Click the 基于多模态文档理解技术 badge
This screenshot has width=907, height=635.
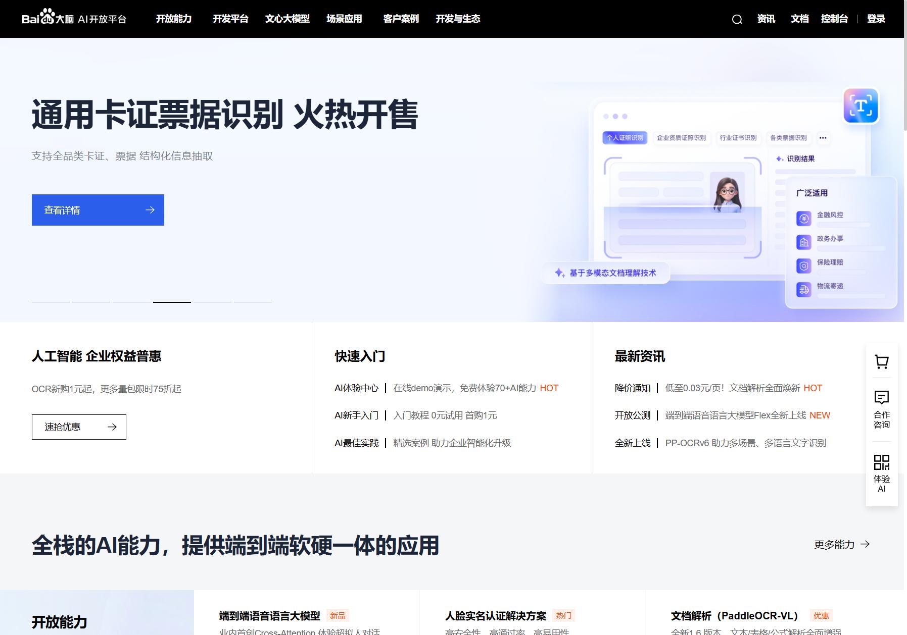pyautogui.click(x=606, y=273)
